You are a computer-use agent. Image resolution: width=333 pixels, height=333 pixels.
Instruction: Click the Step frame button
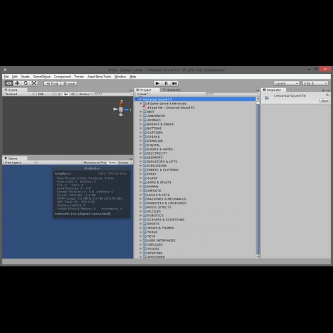point(174,83)
